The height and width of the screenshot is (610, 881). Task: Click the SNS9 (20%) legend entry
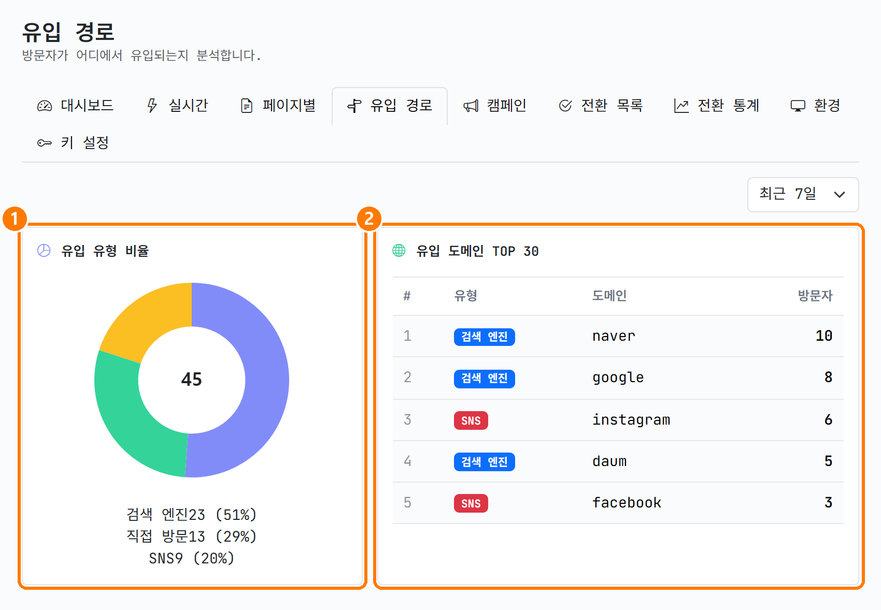(x=192, y=558)
